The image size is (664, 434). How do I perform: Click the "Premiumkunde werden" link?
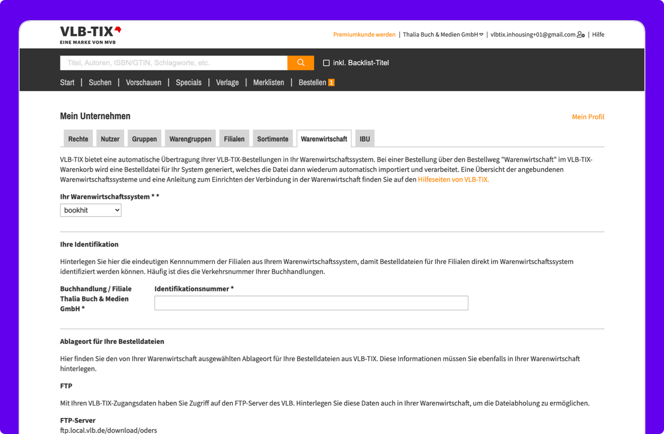(x=364, y=34)
